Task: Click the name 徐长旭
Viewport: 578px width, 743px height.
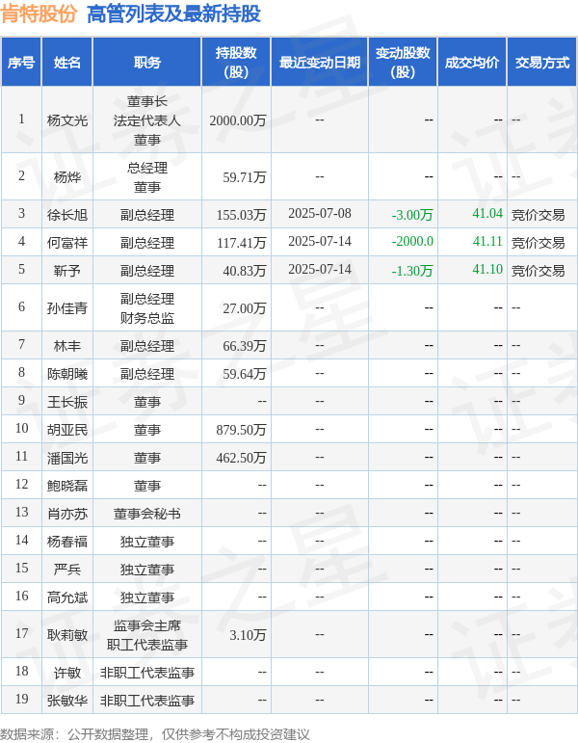Action: 67,215
